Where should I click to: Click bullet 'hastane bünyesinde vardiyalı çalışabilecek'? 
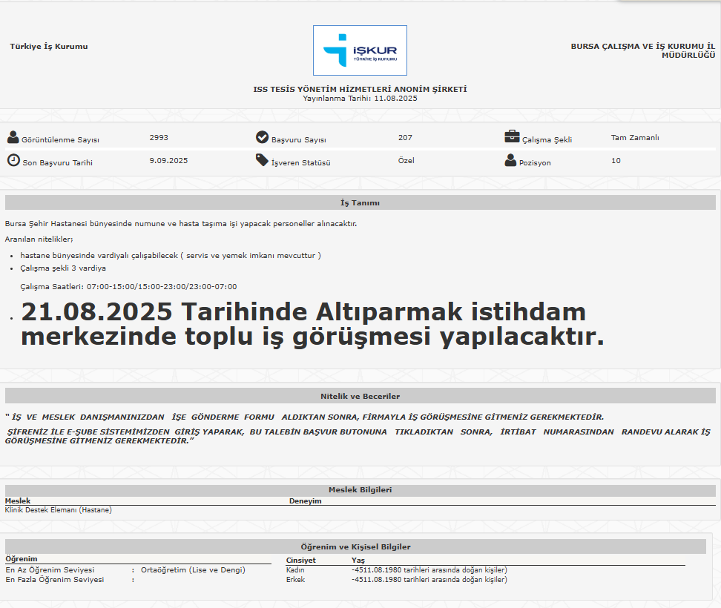[x=171, y=256]
